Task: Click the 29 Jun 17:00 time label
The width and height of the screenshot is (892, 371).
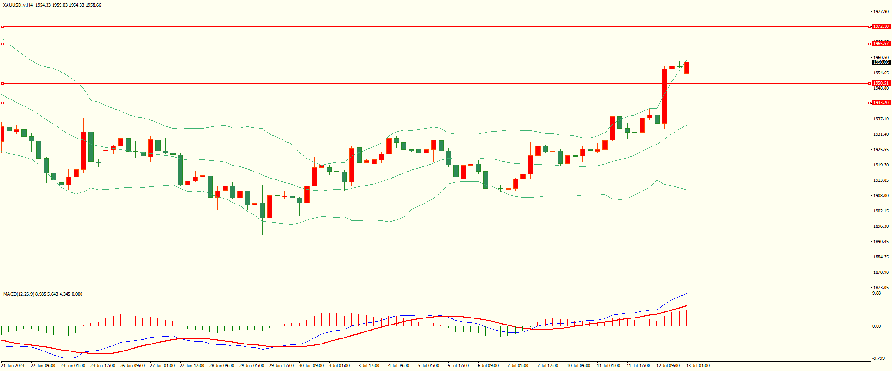Action: 281,366
